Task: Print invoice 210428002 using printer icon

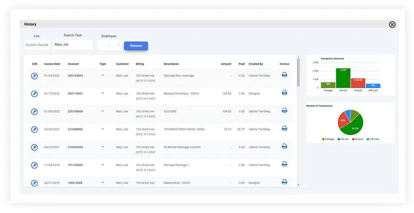Action: [285, 128]
